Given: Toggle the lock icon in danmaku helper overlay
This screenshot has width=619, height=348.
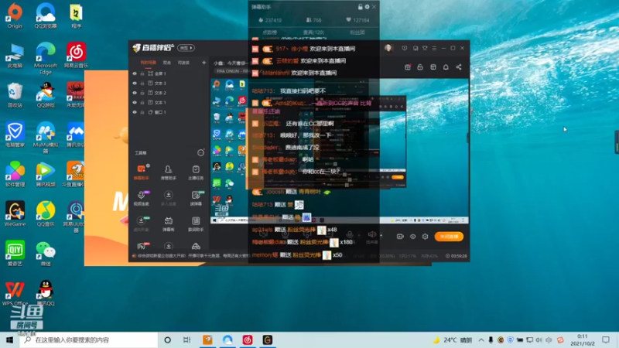Looking at the screenshot, I should (x=360, y=7).
